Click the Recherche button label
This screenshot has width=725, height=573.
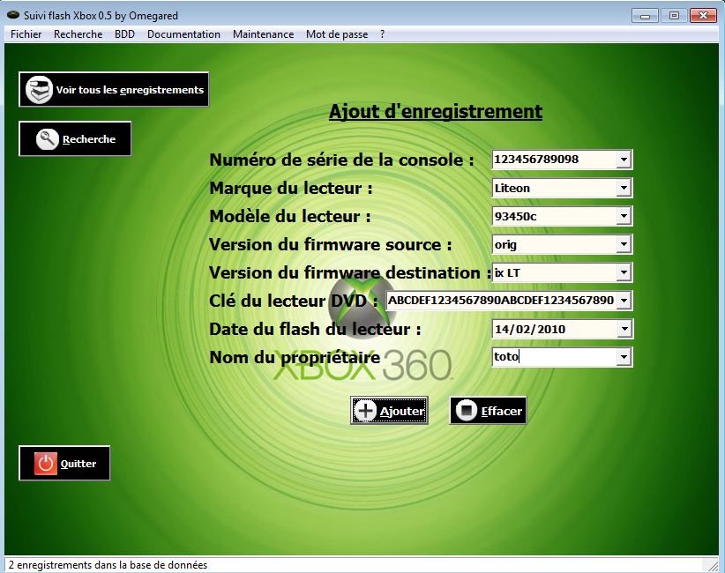89,139
